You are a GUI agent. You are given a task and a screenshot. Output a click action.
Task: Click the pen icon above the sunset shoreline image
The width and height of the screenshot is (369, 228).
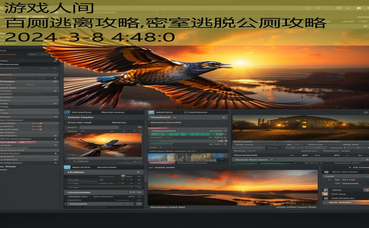click(x=151, y=167)
